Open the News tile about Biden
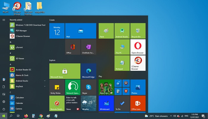The image size is (208, 119). click(x=73, y=103)
